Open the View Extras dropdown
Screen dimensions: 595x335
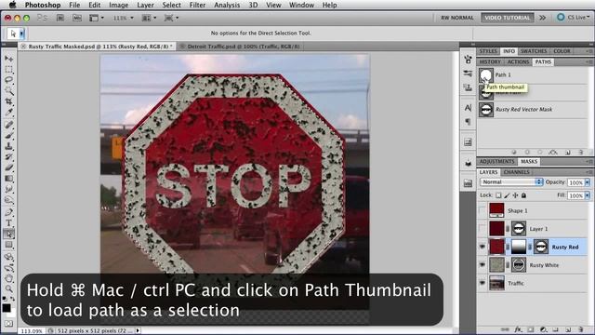pos(97,18)
